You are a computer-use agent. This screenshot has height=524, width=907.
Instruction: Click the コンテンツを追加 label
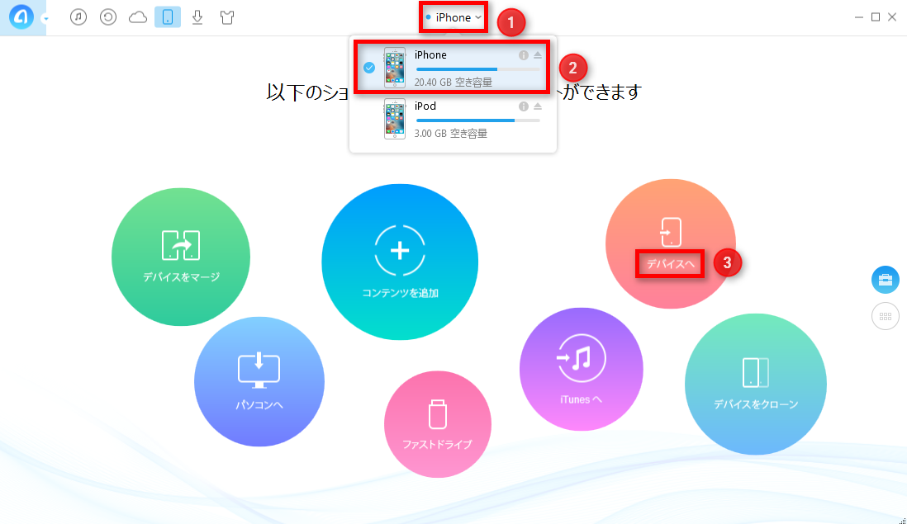click(400, 293)
